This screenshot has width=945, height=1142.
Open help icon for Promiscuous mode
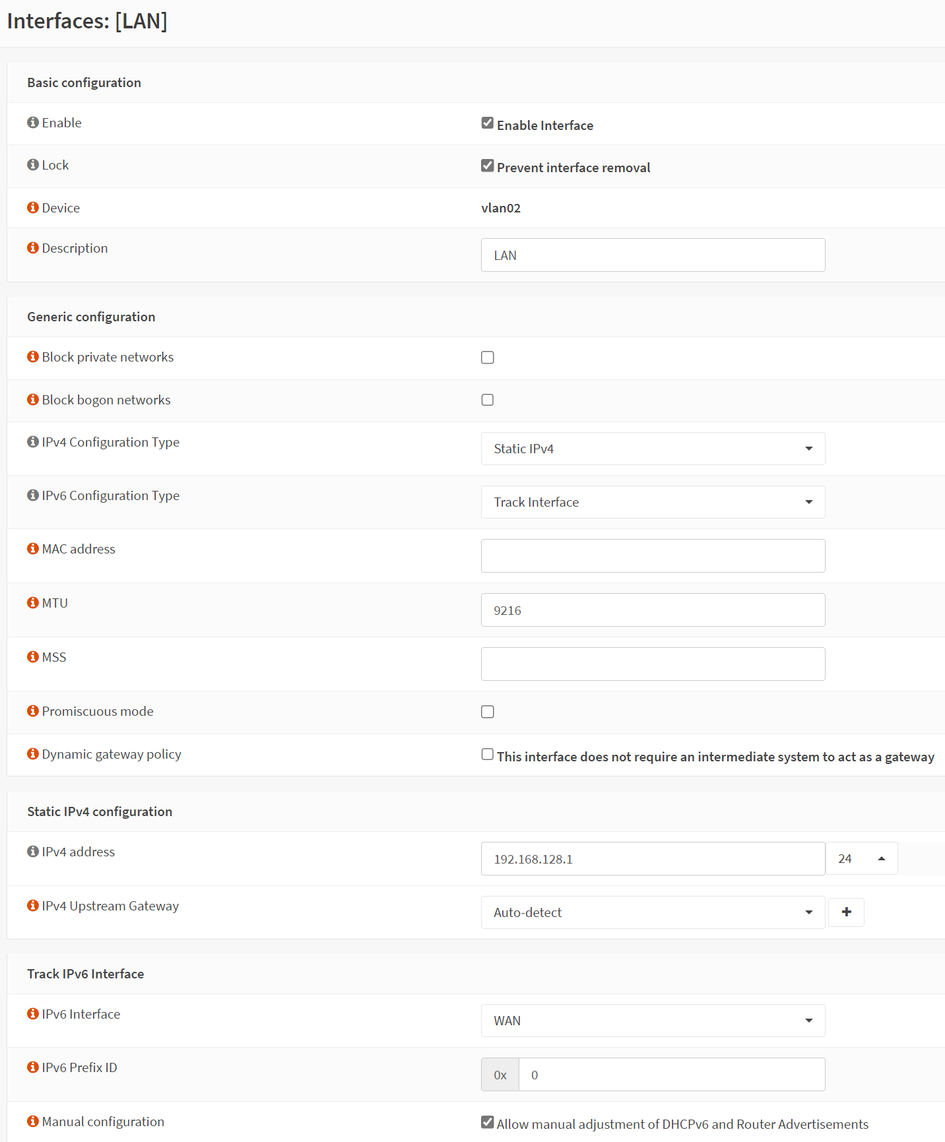click(33, 711)
